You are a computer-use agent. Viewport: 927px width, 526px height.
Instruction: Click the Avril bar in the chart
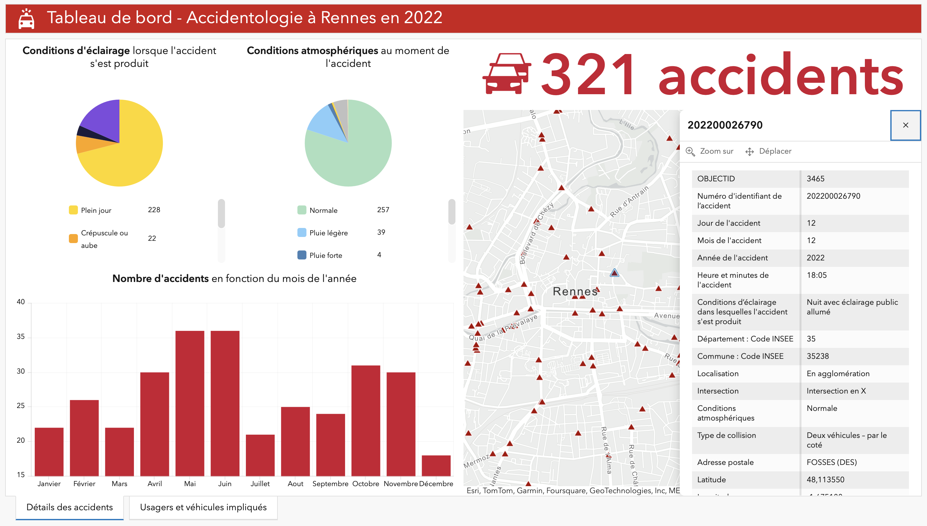[x=155, y=424]
